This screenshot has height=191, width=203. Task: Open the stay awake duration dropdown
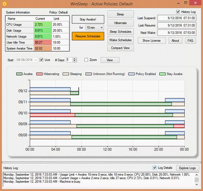point(101,27)
